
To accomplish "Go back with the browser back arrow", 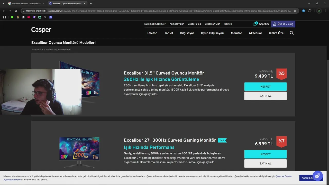I will coord(4,11).
